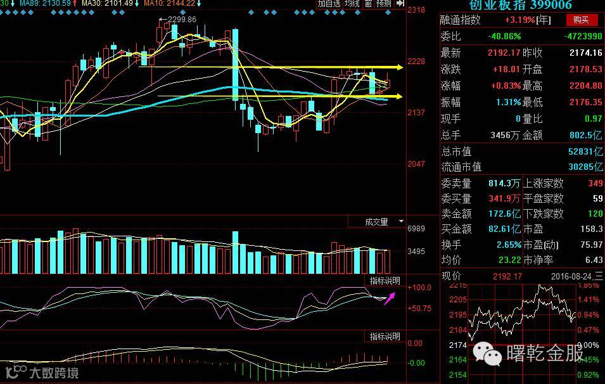Open the 融通指数 fund link
Viewport: 605px width, 384px height.
click(x=461, y=20)
